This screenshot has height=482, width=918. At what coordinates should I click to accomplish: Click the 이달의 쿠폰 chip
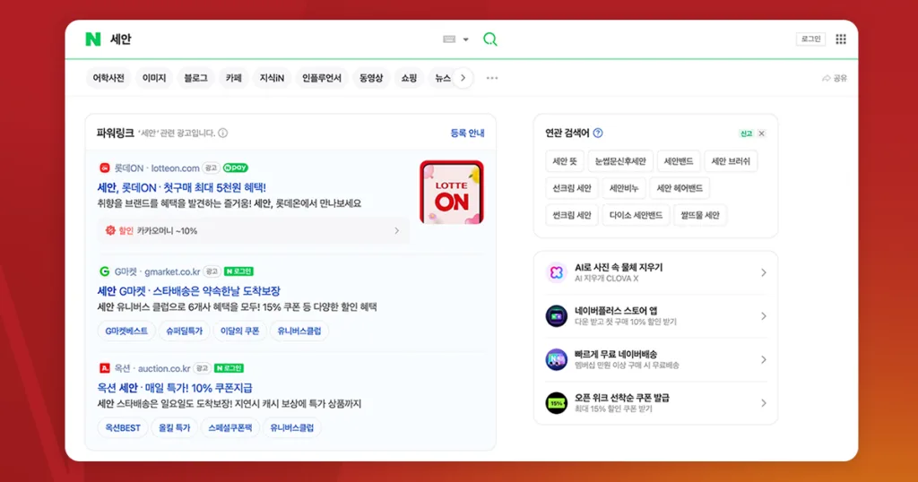239,331
